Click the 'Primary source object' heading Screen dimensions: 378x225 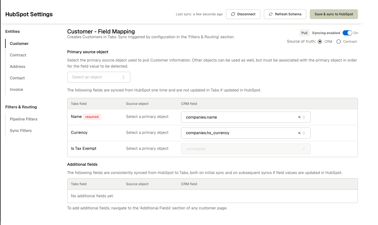(88, 52)
